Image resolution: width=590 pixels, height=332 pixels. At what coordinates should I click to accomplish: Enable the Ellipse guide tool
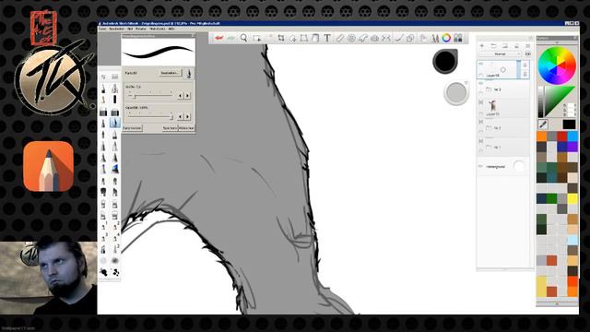(351, 38)
